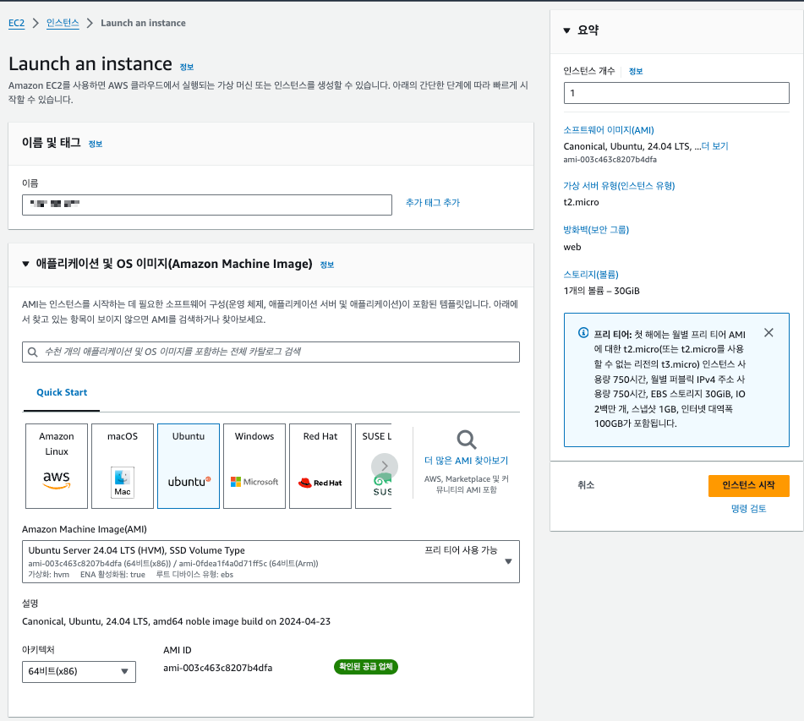Click the web security group text
804x721 pixels.
click(572, 247)
